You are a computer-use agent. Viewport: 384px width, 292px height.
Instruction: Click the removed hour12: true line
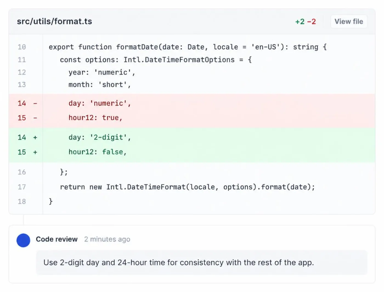[95, 118]
